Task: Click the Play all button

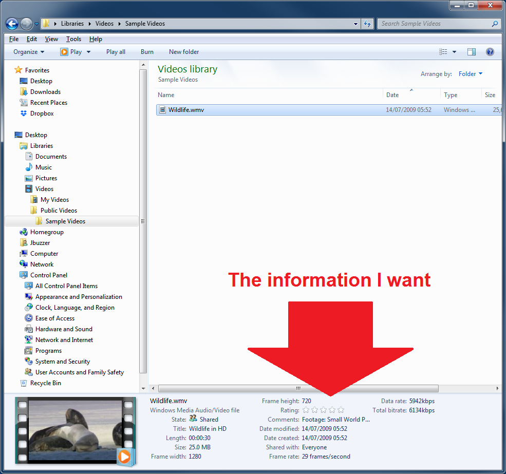Action: pos(116,52)
